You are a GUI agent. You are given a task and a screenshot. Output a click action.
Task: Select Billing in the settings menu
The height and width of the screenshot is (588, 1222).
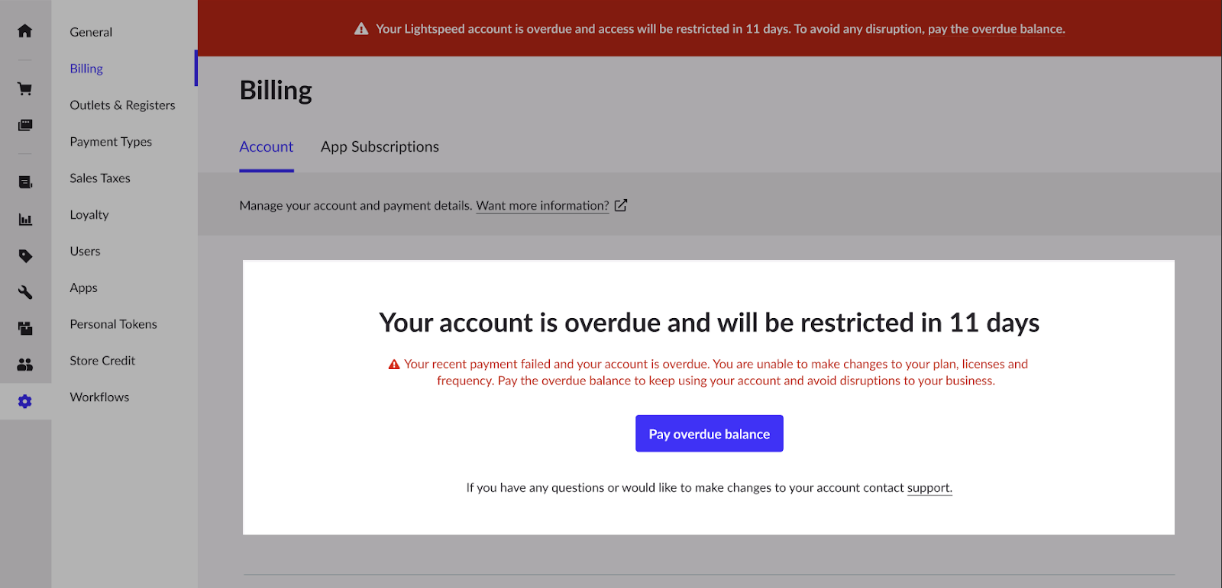(x=86, y=69)
